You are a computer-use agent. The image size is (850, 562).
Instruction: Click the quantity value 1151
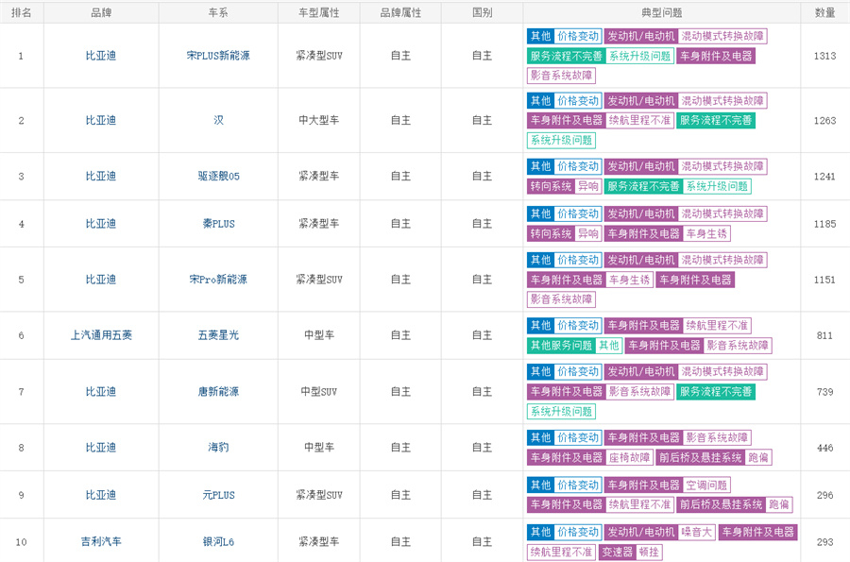point(824,280)
